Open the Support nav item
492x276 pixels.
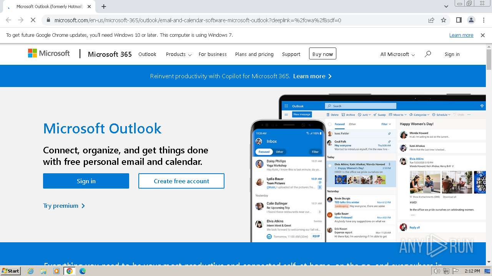291,54
